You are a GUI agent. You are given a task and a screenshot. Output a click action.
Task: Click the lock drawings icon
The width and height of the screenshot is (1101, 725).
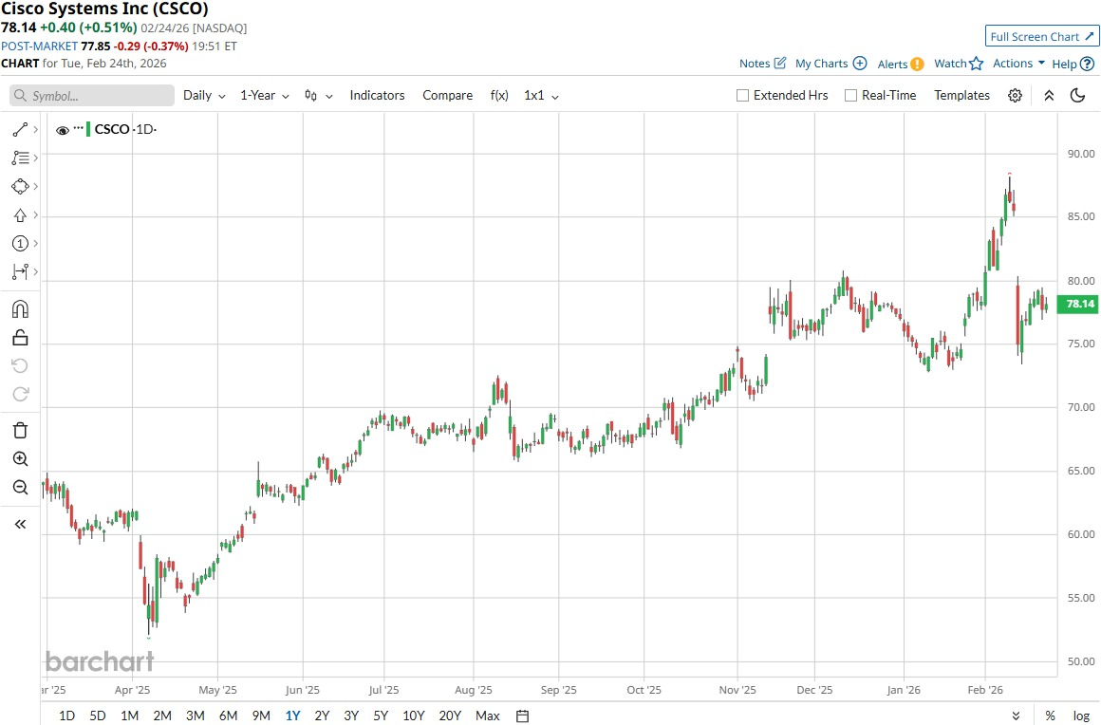tap(20, 338)
